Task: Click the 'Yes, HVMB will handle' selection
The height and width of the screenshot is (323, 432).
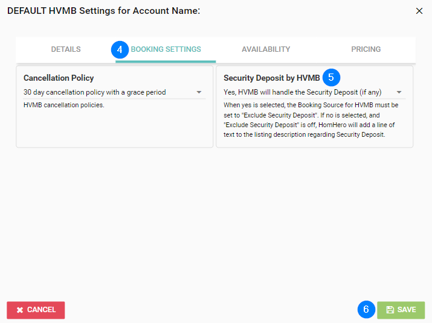Action: pyautogui.click(x=302, y=92)
